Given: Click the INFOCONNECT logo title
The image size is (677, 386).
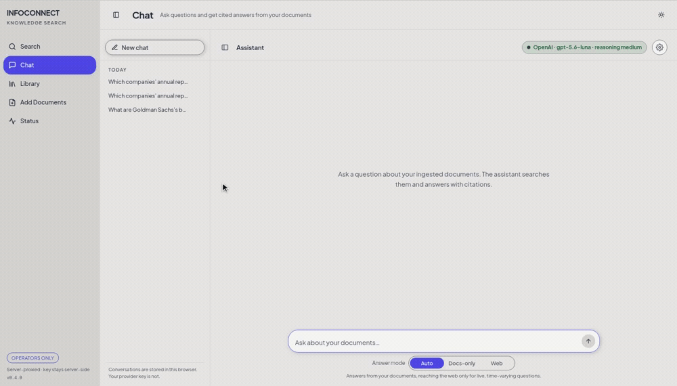Looking at the screenshot, I should pyautogui.click(x=33, y=13).
